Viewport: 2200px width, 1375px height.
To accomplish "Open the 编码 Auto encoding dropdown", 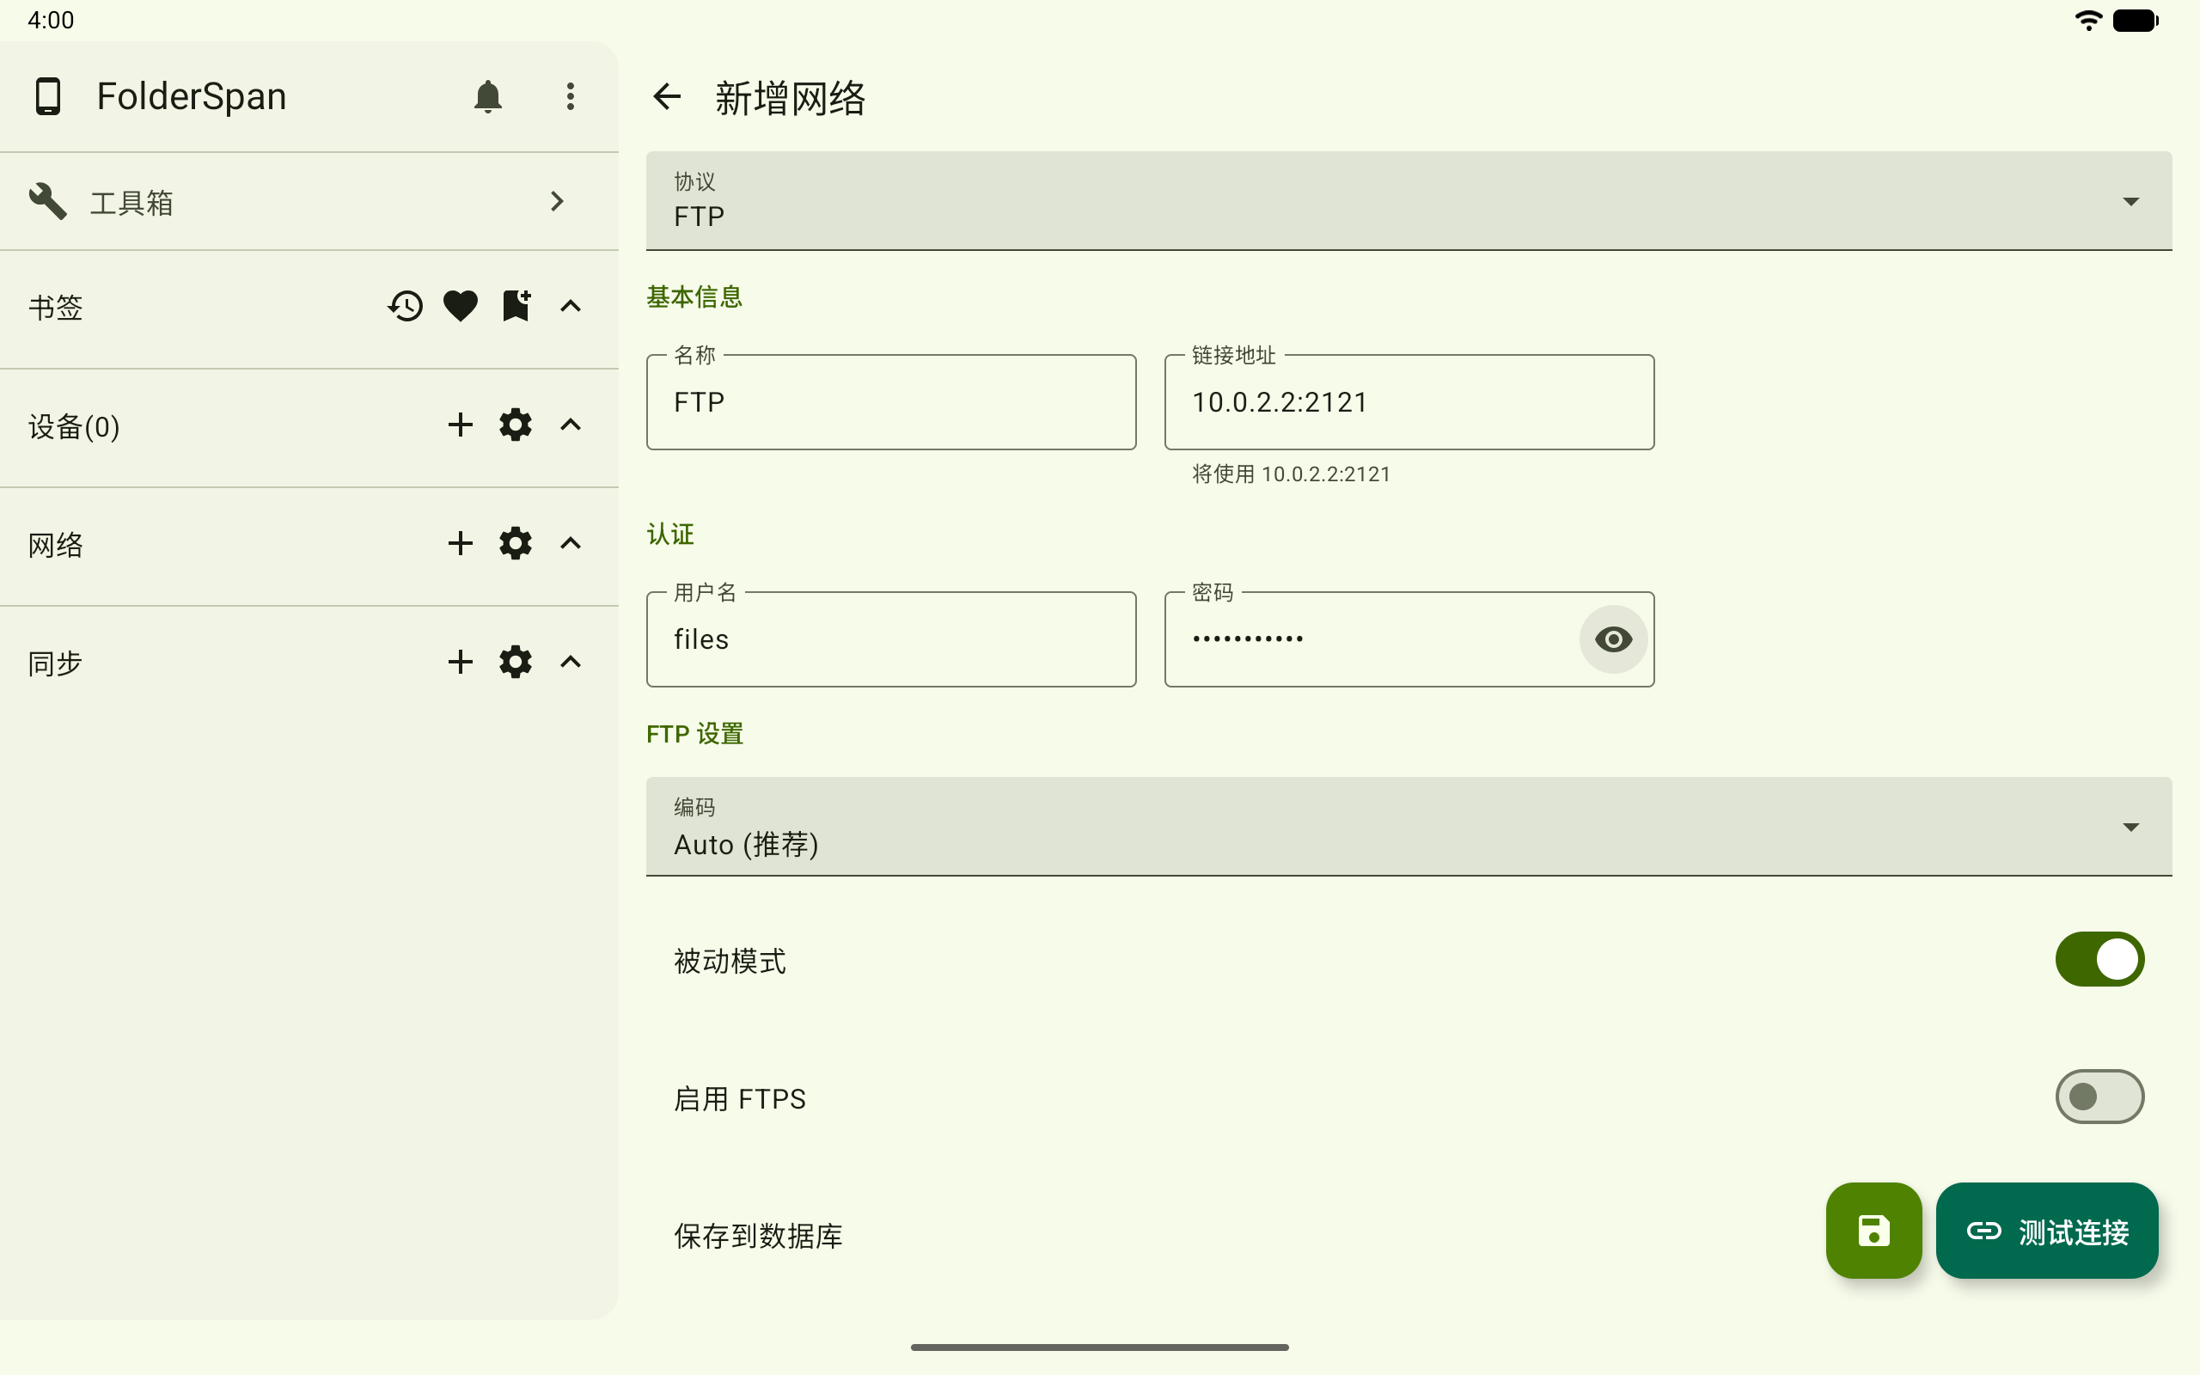I will pyautogui.click(x=1409, y=827).
